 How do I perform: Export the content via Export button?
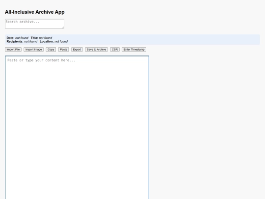(x=77, y=50)
